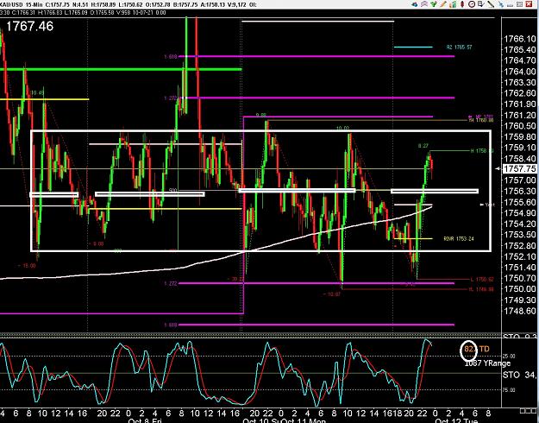
Task: Click the R2 1765.57 pivot label
Action: [460, 47]
